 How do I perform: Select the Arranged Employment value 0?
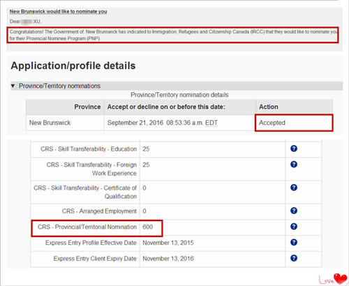[144, 211]
